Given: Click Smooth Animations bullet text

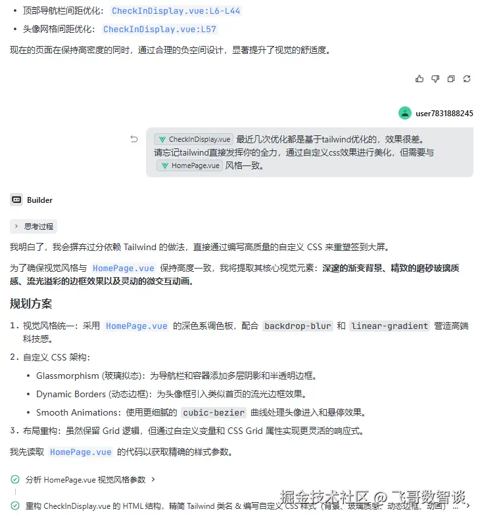Looking at the screenshot, I should [201, 412].
